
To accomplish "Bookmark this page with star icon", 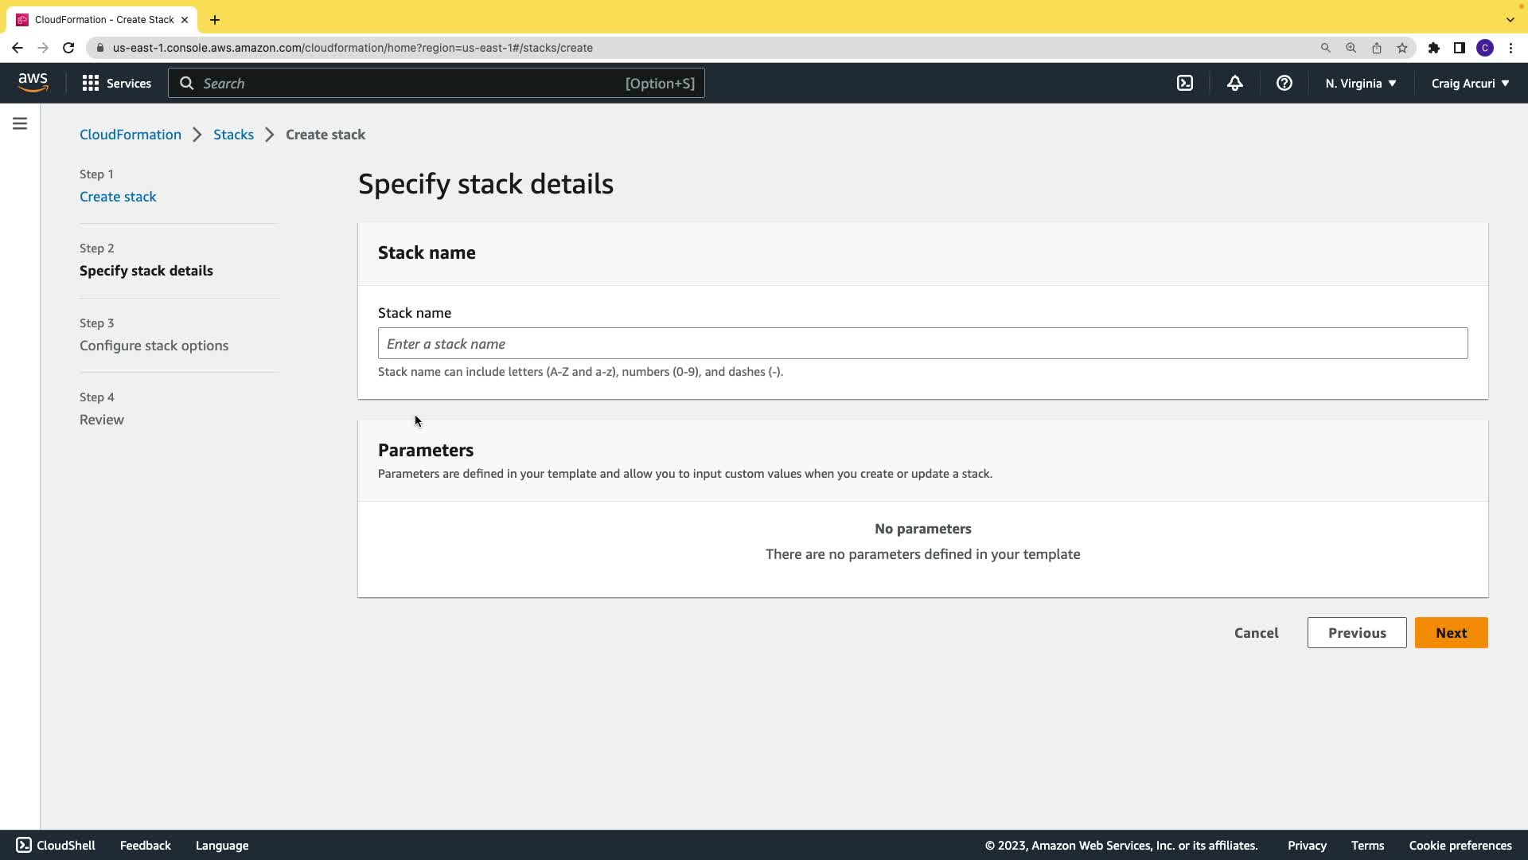I will click(x=1402, y=48).
